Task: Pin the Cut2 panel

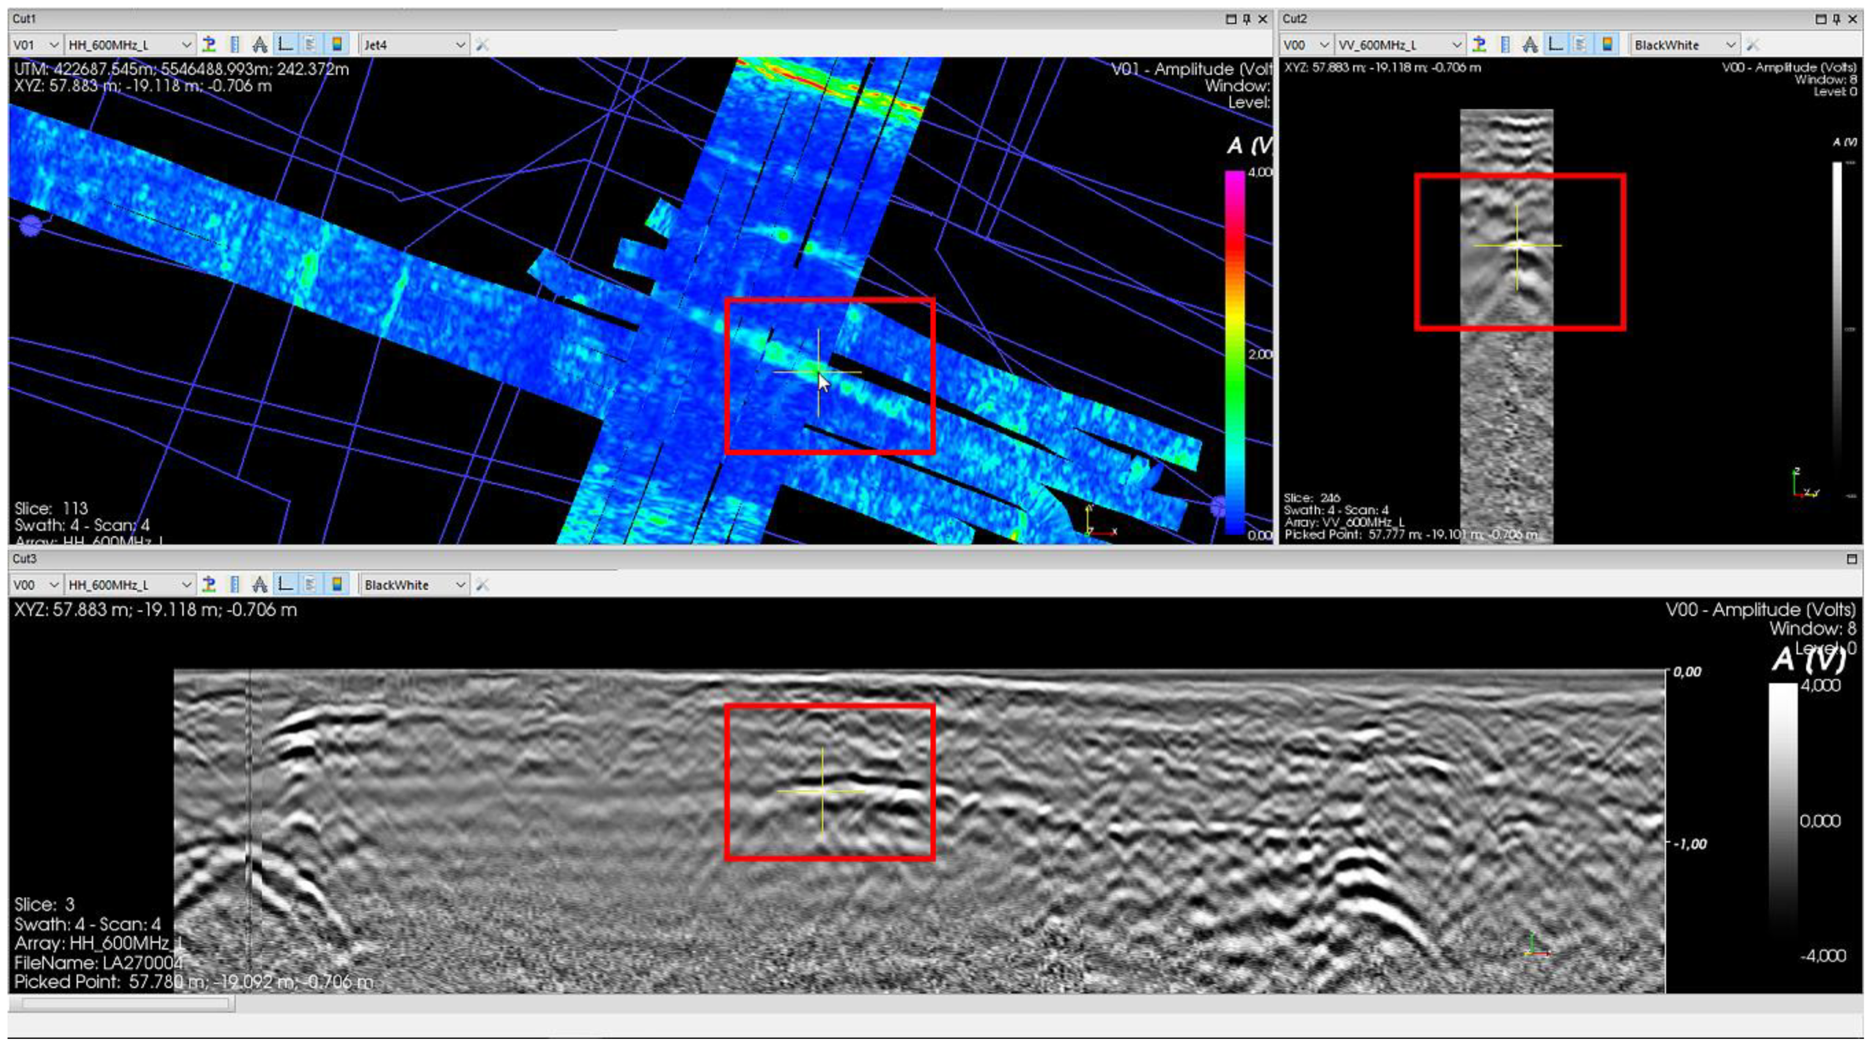Action: [x=1837, y=19]
